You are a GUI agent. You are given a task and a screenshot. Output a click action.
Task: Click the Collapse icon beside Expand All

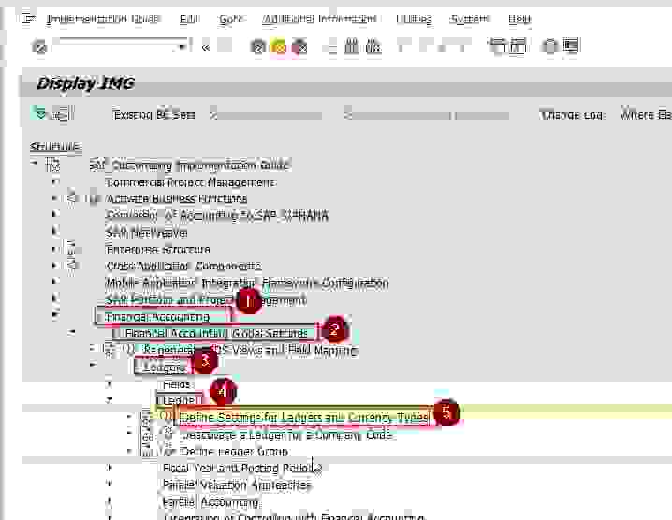tap(63, 113)
